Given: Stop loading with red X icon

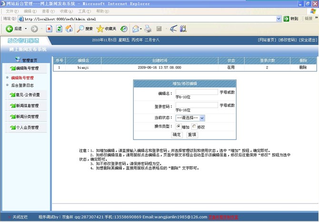Looking at the screenshot, I should click(49, 29).
